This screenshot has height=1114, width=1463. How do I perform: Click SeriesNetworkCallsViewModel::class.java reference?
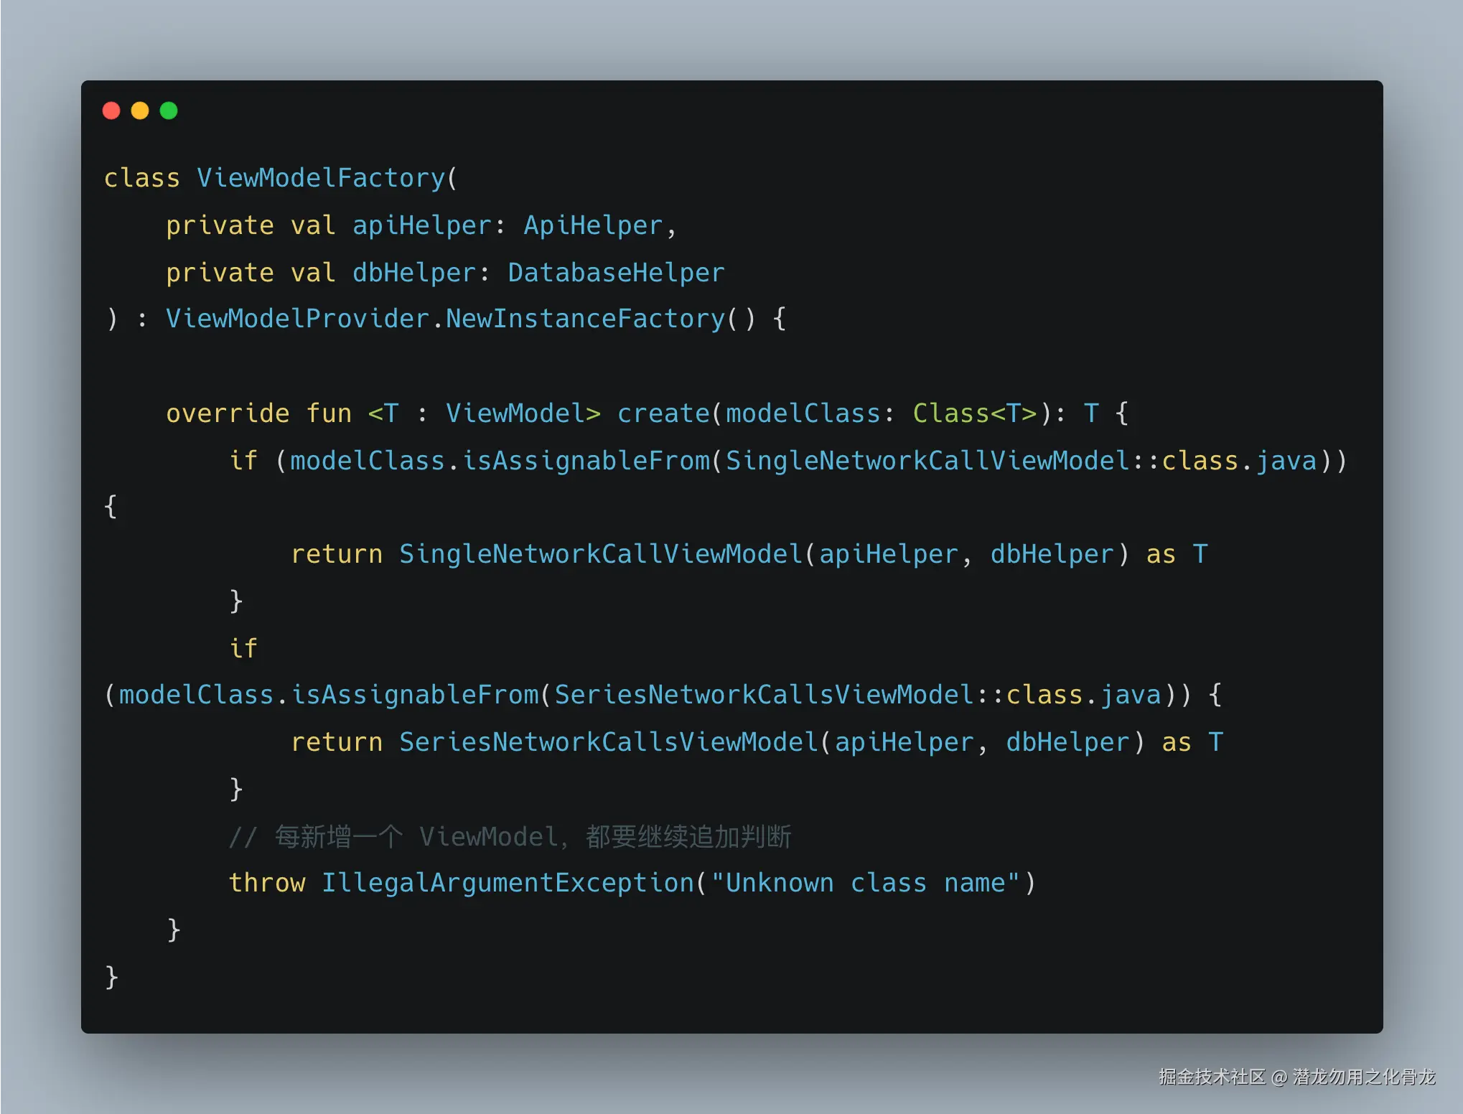pyautogui.click(x=857, y=695)
